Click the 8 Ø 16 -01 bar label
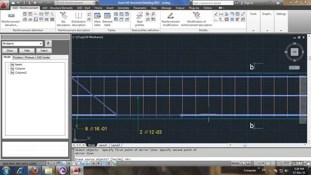This screenshot has height=175, width=311. 96,128
